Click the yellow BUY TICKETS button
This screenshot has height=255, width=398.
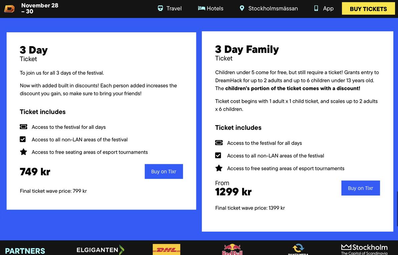(x=368, y=9)
